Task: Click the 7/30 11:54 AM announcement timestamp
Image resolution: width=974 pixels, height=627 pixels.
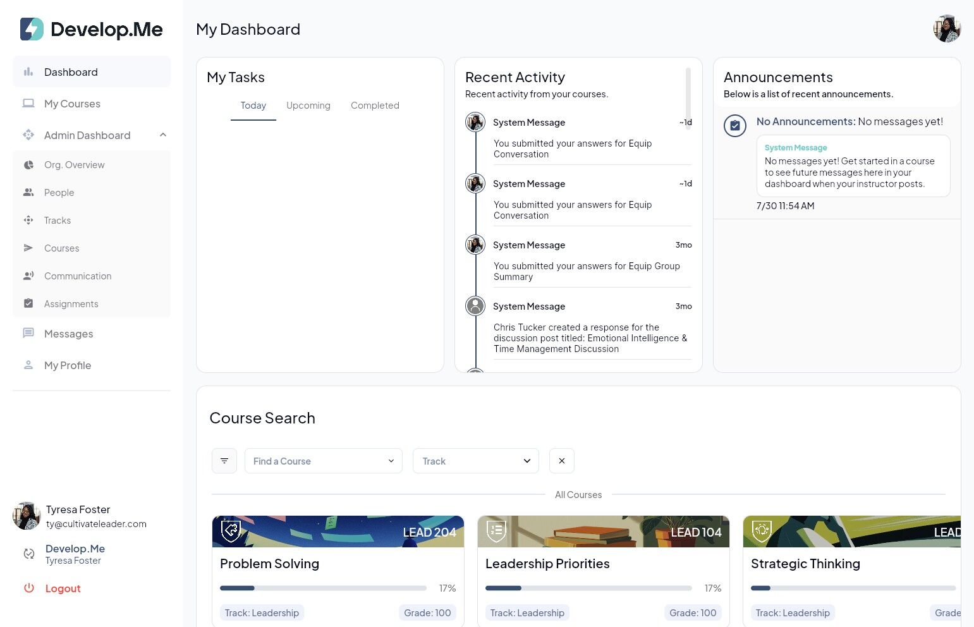Action: 785,206
